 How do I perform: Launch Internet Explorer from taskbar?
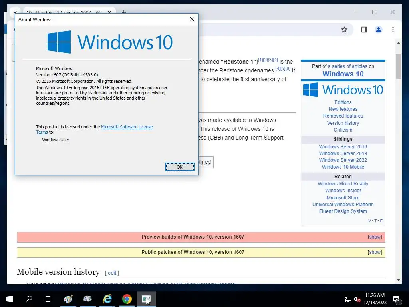click(107, 299)
